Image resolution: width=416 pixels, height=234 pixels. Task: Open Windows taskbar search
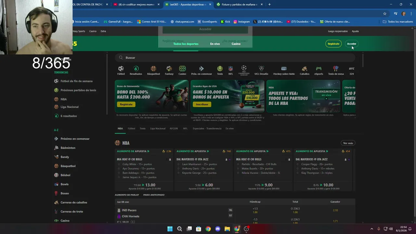coord(179,229)
